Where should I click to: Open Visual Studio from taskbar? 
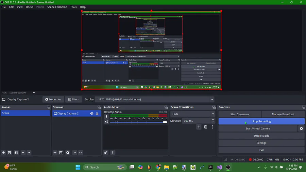tap(219, 167)
